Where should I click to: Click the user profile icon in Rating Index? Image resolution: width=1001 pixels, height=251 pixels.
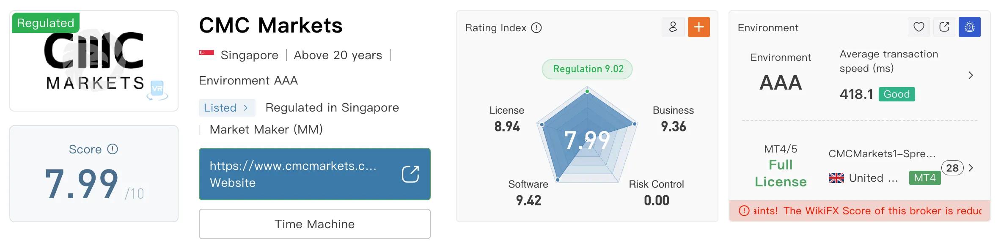[x=673, y=27]
